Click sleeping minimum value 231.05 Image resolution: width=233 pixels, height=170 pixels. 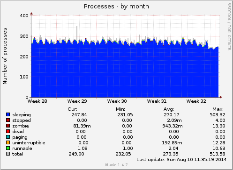[x=125, y=115]
